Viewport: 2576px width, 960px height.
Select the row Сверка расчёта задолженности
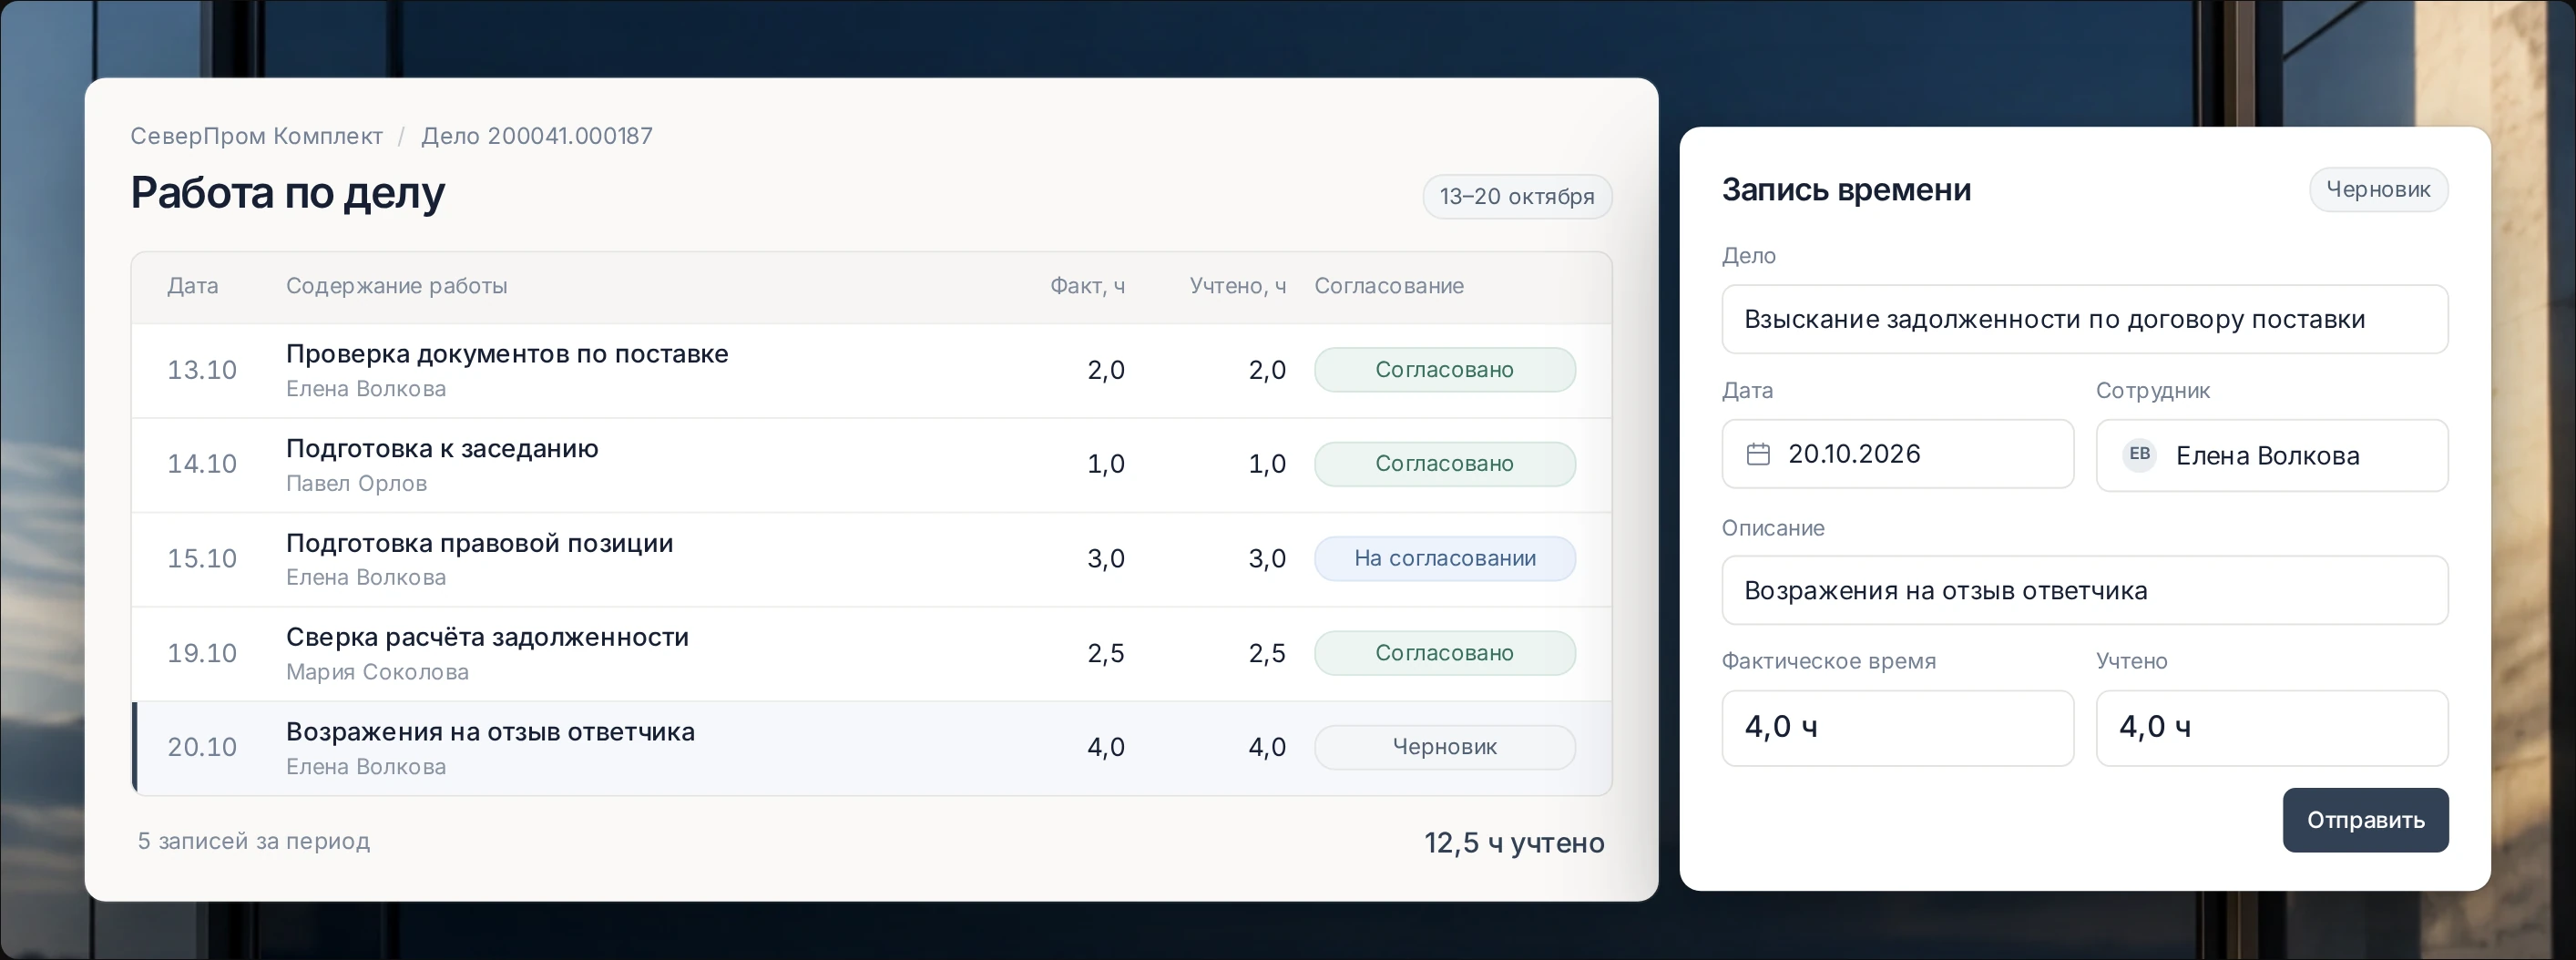point(871,653)
